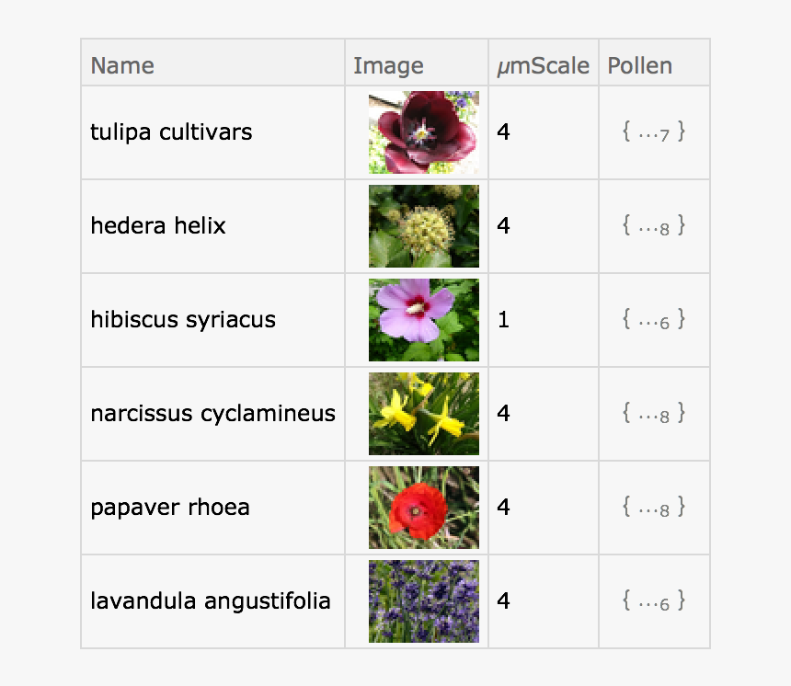This screenshot has width=791, height=686.
Task: Select the papaver rhoea name cell
Action: [170, 508]
